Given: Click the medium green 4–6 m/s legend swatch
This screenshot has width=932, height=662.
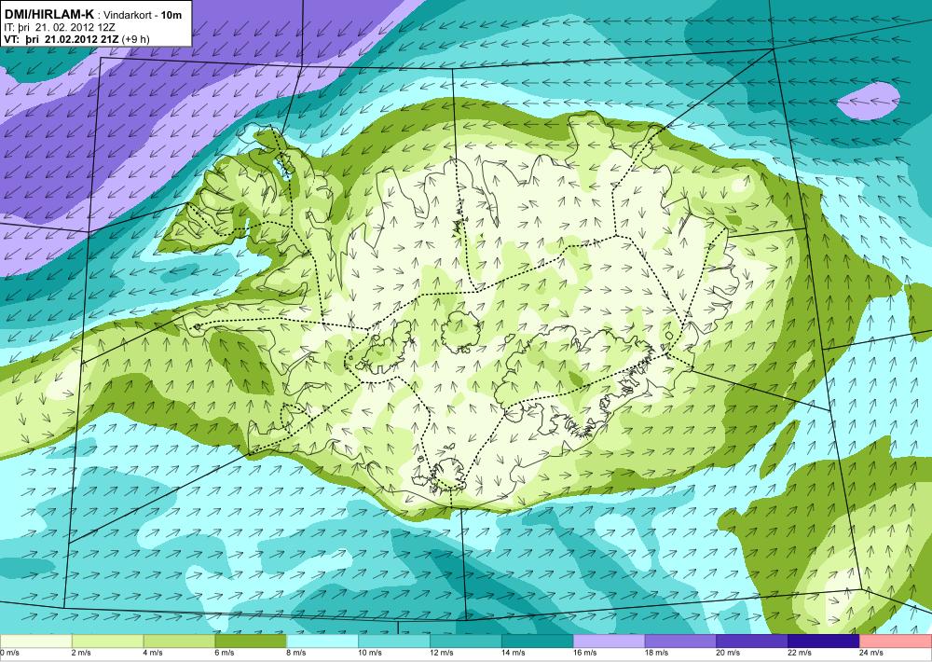Looking at the screenshot, I should (179, 641).
